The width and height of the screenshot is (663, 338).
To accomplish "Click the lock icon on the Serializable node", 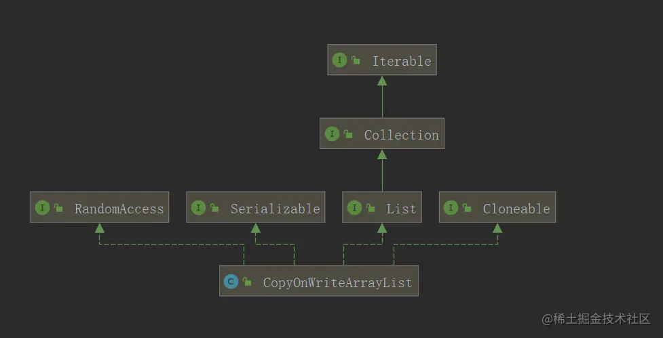I will pos(214,209).
